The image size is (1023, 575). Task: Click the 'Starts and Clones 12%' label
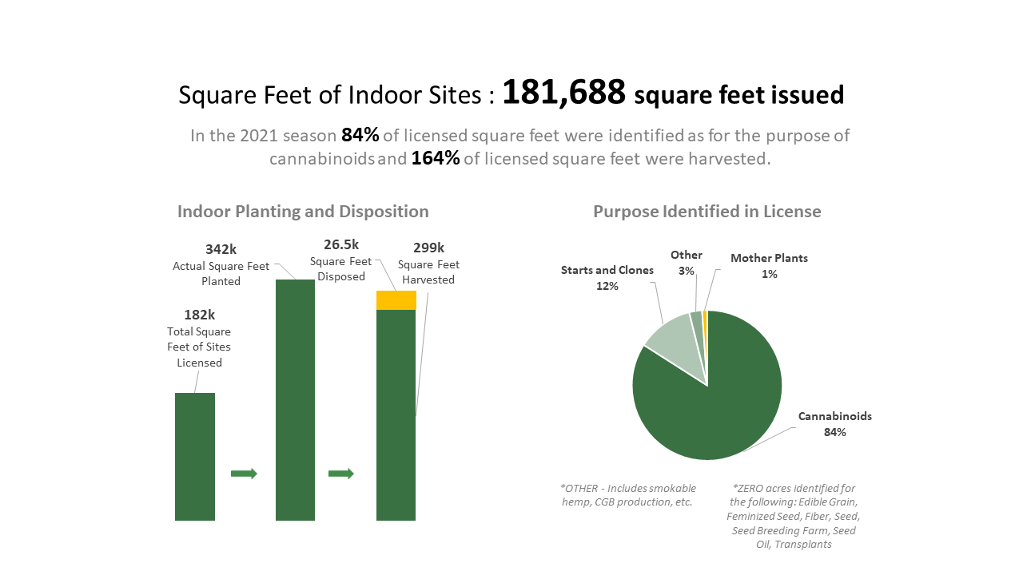click(x=607, y=278)
